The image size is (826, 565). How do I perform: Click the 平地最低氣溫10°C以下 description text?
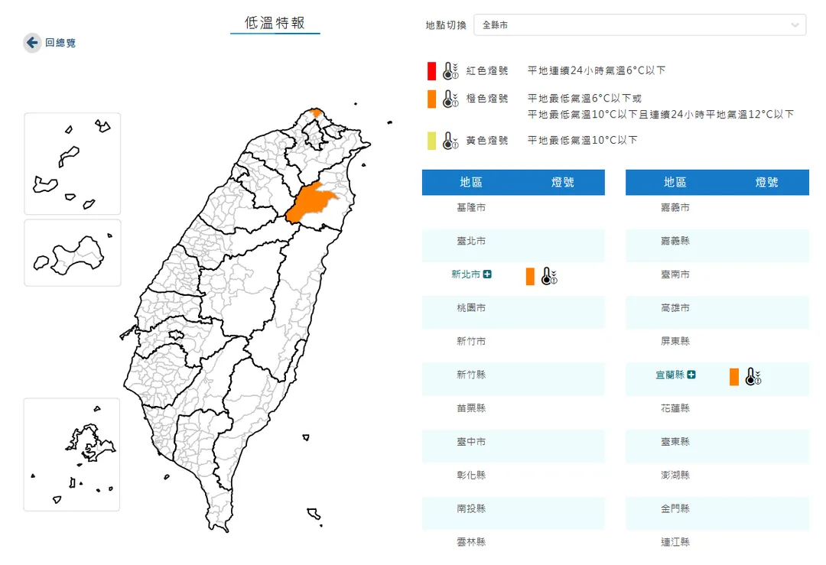pos(583,140)
